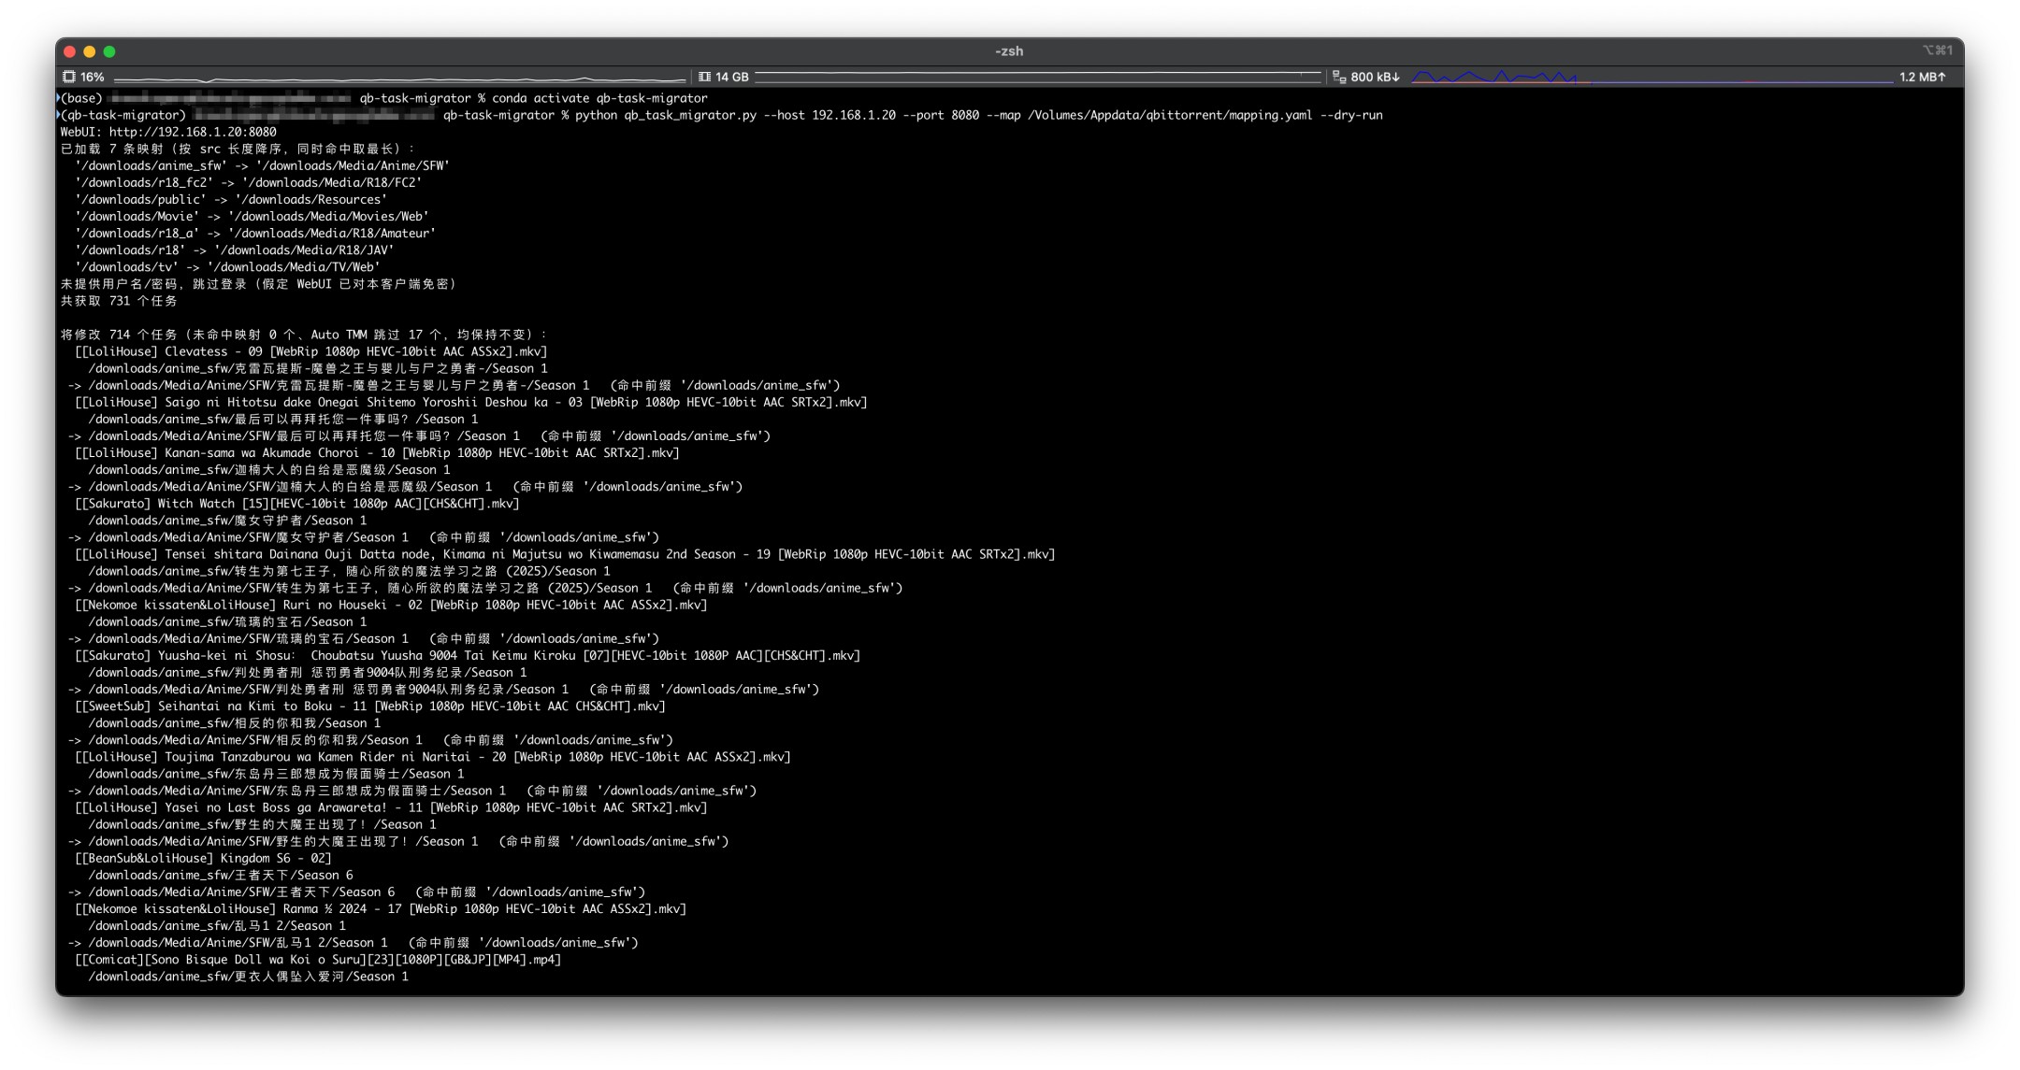Screen dimensions: 2020x1070
Task: Click the '已加载 7 条映射' line
Action: pyautogui.click(x=238, y=149)
